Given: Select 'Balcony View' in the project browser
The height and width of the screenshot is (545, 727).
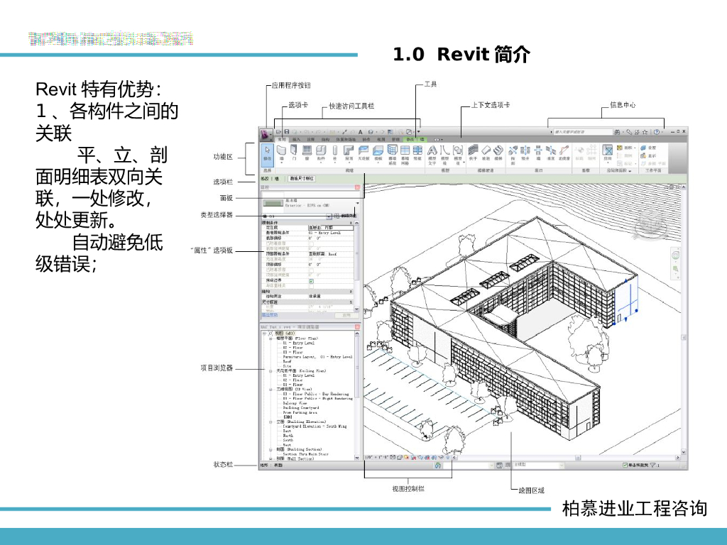Looking at the screenshot, I should 295,403.
